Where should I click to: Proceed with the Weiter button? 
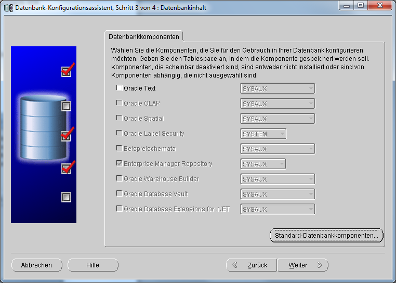303,265
